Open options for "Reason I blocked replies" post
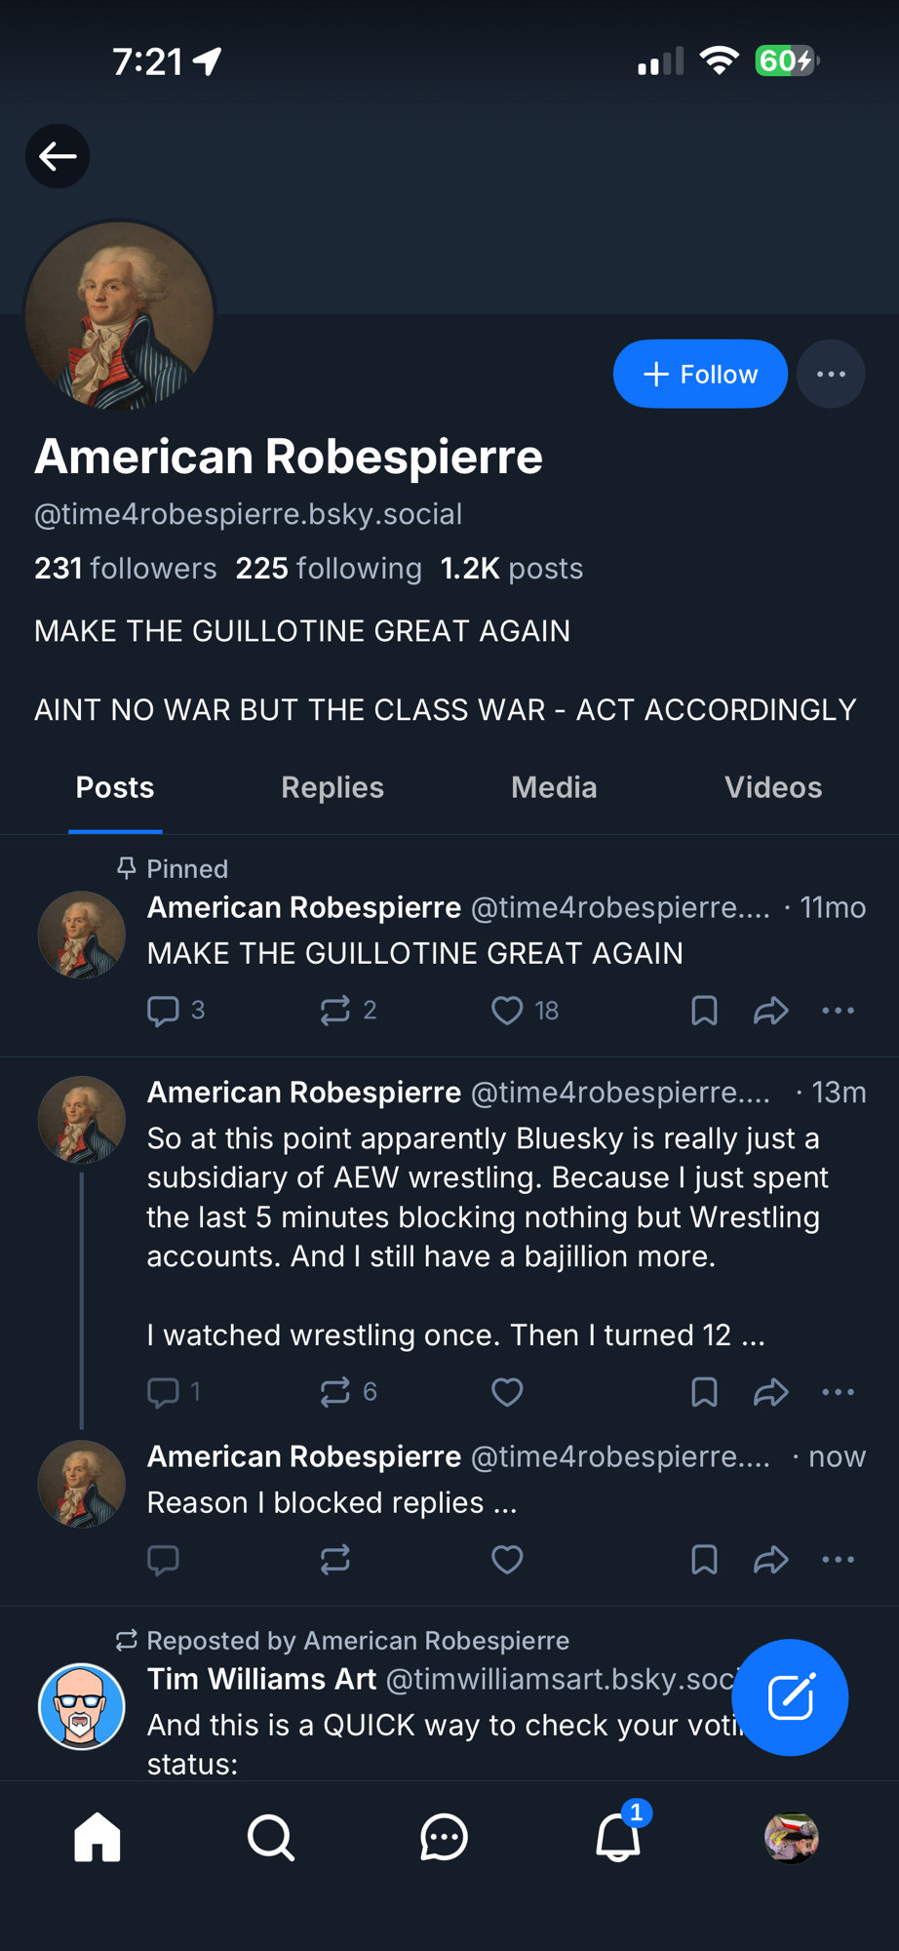899x1951 pixels. click(x=838, y=1560)
